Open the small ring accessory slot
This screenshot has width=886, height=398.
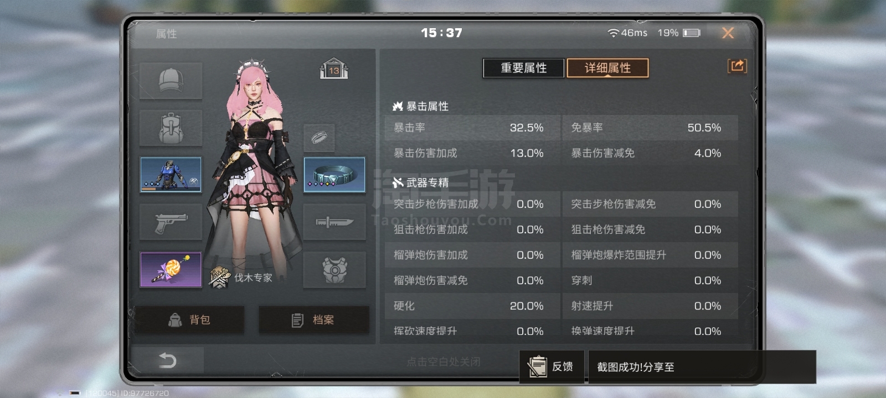point(319,138)
